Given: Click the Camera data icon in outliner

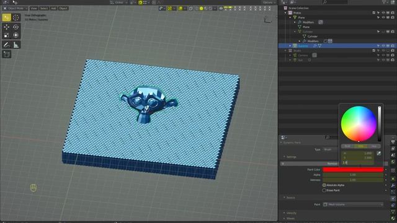Looking at the screenshot, I should coord(314,55).
